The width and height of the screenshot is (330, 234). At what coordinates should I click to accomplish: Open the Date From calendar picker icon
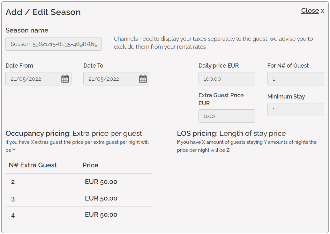(x=65, y=79)
